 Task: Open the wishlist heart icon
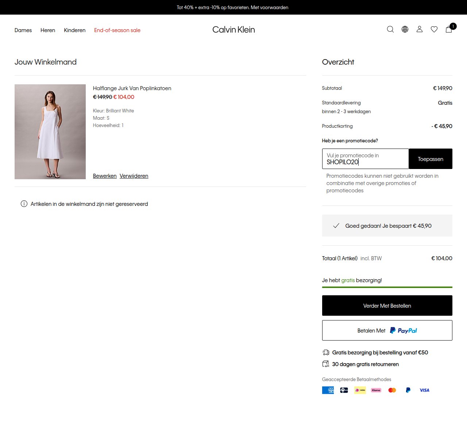point(434,30)
